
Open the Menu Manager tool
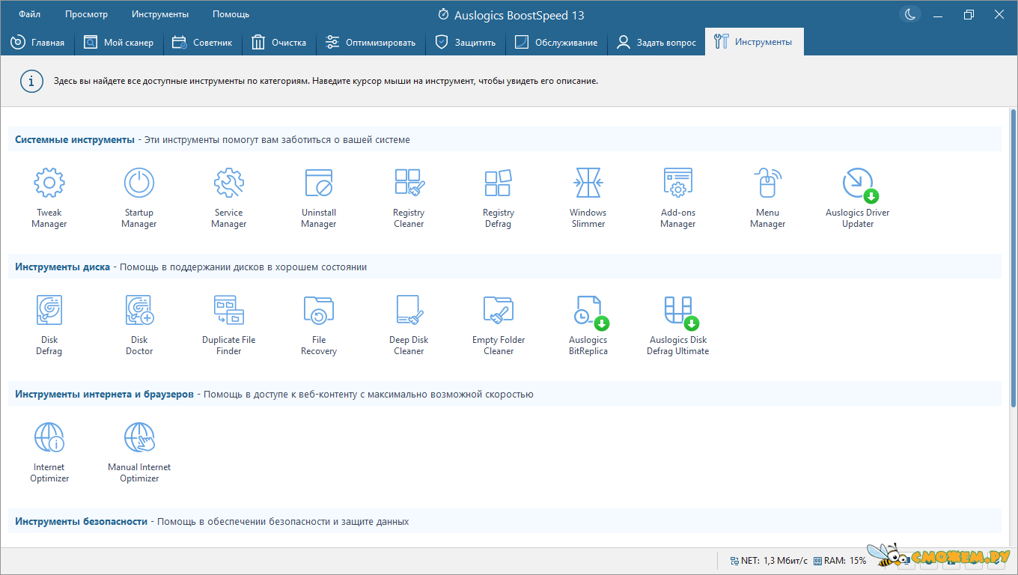(x=768, y=198)
